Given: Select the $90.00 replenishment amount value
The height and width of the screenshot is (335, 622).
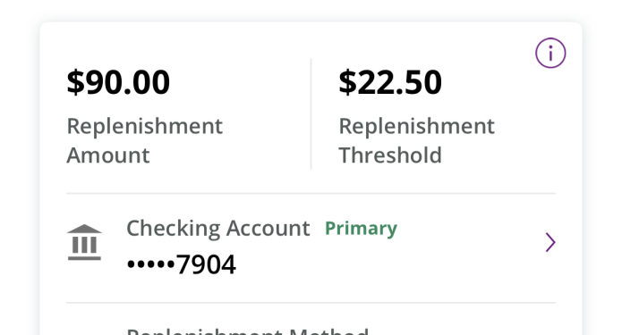Looking at the screenshot, I should point(118,82).
